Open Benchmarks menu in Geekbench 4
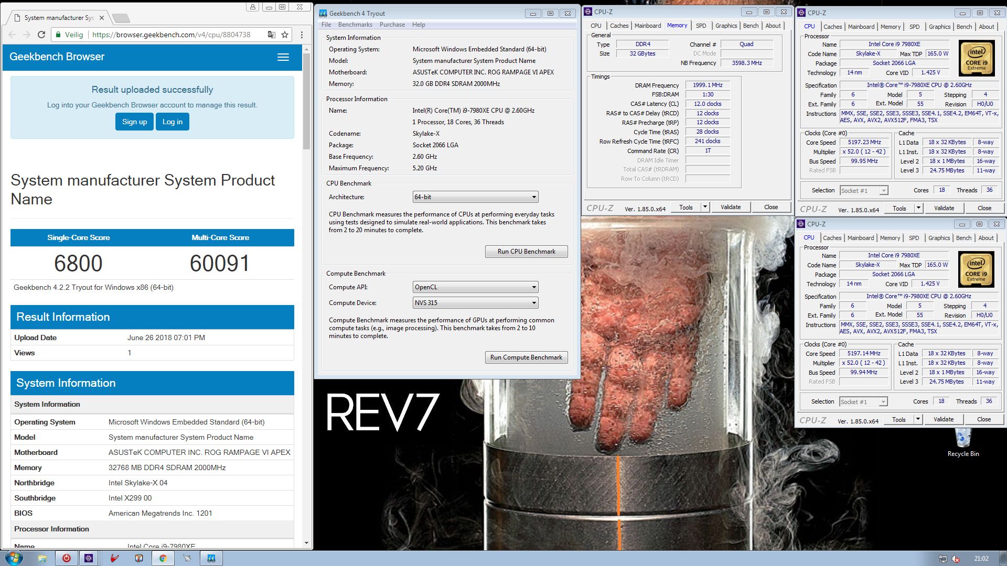Image resolution: width=1007 pixels, height=566 pixels. [x=355, y=25]
